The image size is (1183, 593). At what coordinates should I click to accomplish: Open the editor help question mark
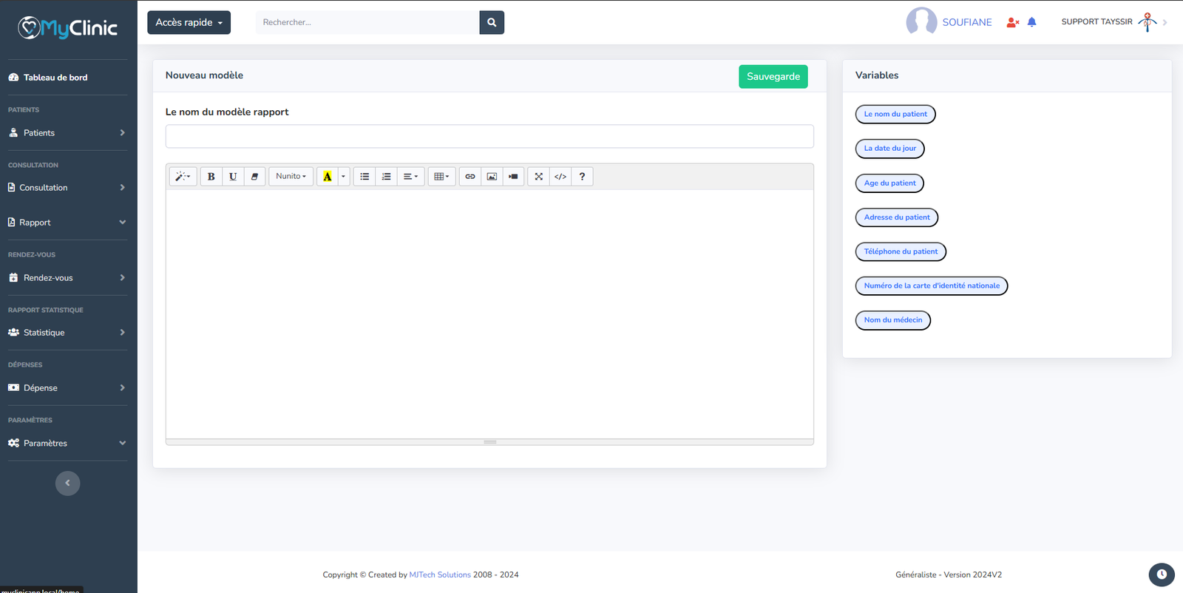coord(582,177)
